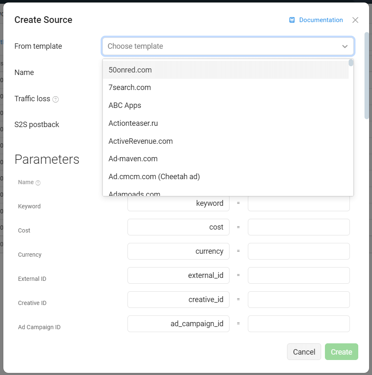Focus the creative_id value input field
The width and height of the screenshot is (372, 375).
(x=299, y=300)
